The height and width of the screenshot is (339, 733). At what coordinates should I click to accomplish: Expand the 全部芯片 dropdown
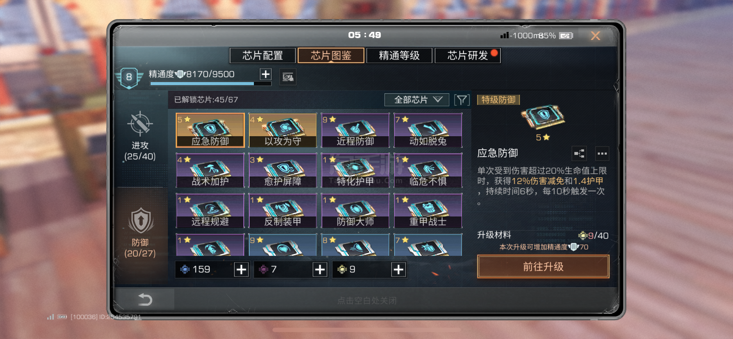pos(417,100)
